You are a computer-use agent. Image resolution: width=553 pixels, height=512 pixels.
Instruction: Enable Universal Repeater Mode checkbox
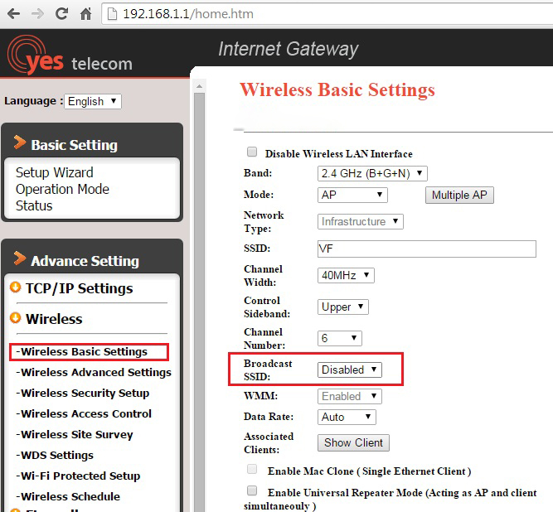coord(252,491)
